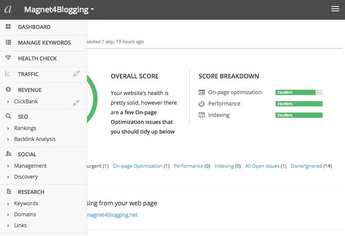Viewport: 345px width, 236px height.
Task: Click the Manage Keywords list icon
Action: click(8, 42)
